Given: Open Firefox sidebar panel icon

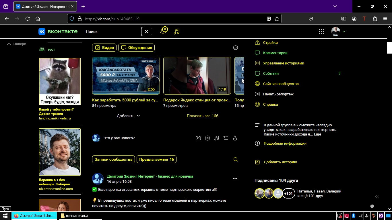Looking at the screenshot, I should 344,19.
